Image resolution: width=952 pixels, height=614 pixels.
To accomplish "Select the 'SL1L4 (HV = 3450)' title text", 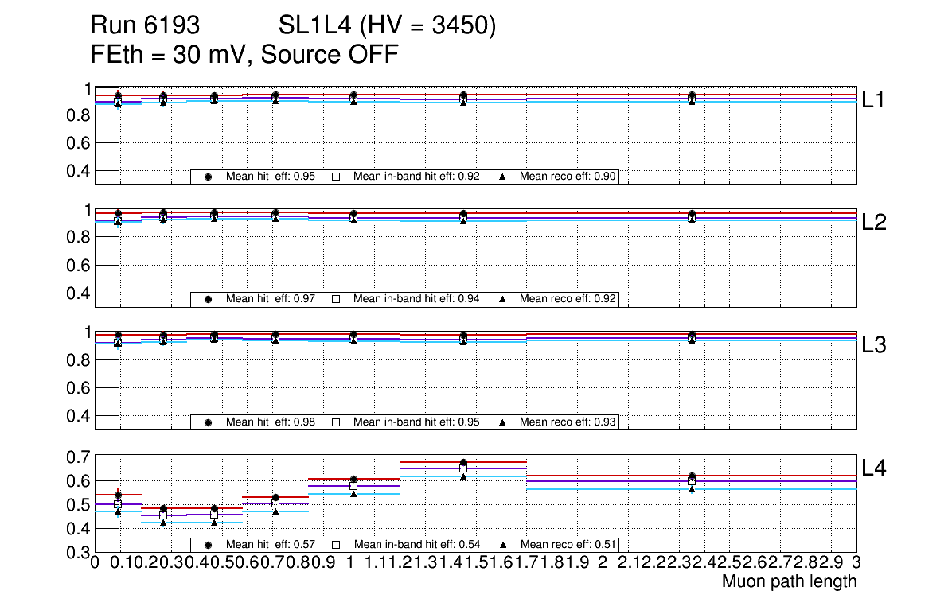I will [x=387, y=27].
